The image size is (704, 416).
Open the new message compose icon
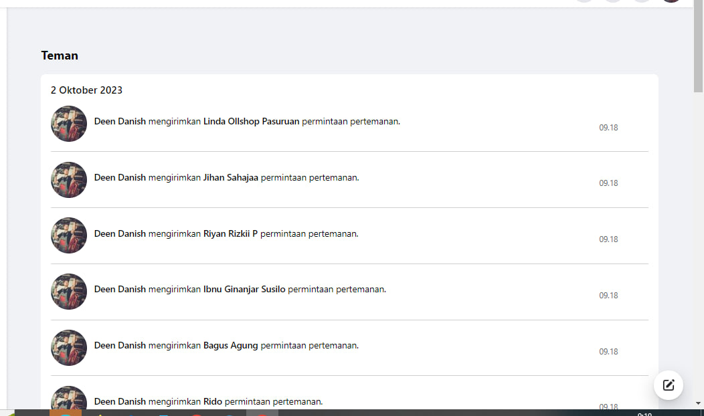(668, 385)
